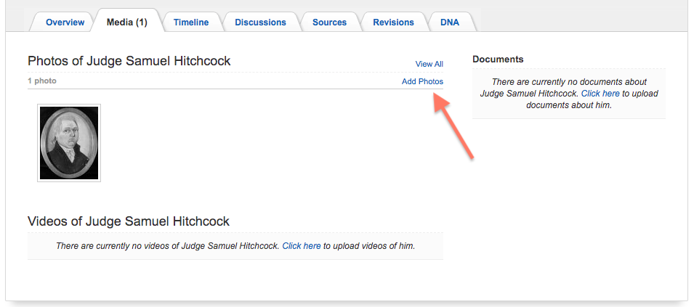Switch to the Overview tab
The height and width of the screenshot is (307, 694).
[65, 22]
